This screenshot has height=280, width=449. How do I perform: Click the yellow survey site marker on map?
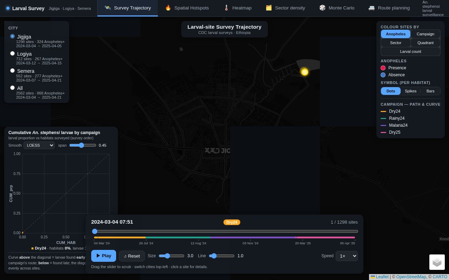pos(304,72)
